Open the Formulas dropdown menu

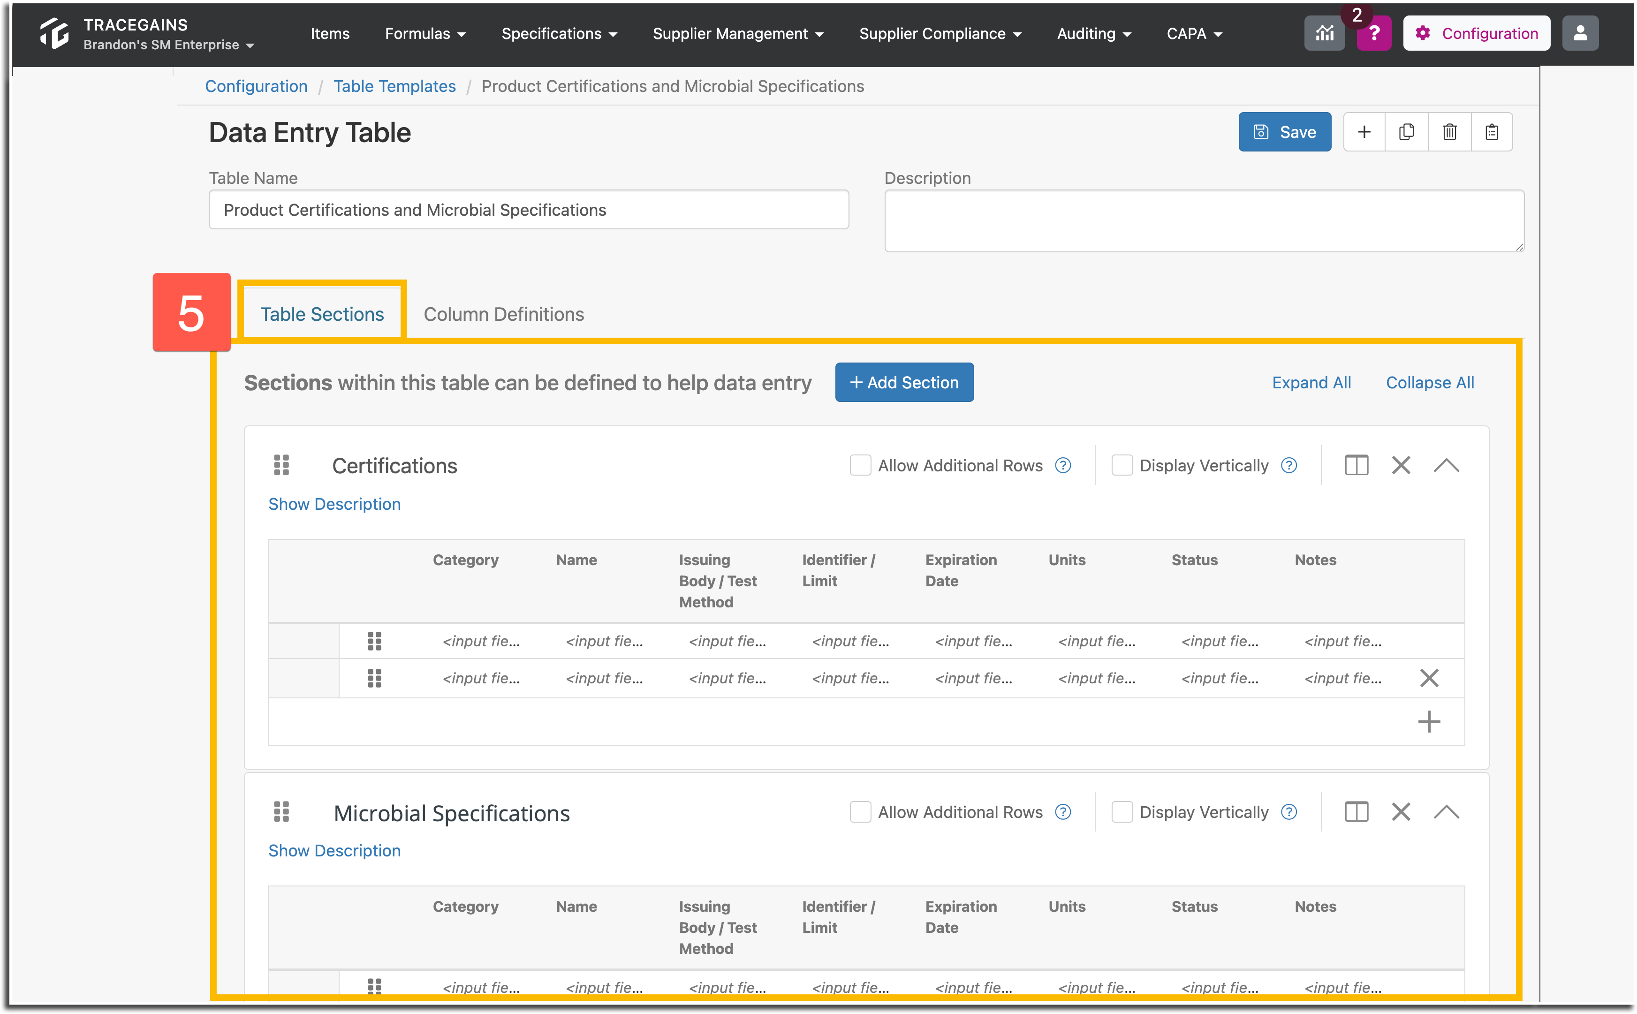tap(425, 33)
